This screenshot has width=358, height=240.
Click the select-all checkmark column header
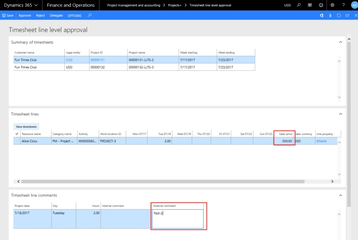16,134
